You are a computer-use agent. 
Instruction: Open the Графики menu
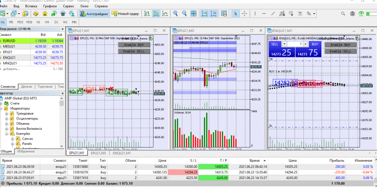(50, 6)
